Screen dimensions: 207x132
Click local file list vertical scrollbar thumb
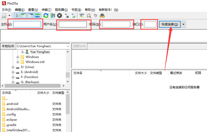tap(68, 104)
